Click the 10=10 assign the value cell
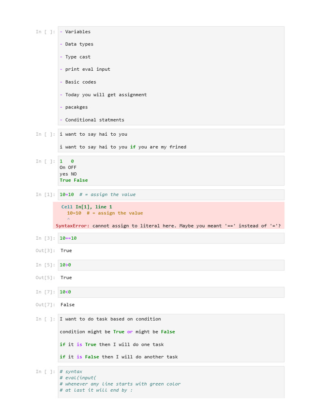The height and width of the screenshot is (416, 312). tap(171, 195)
